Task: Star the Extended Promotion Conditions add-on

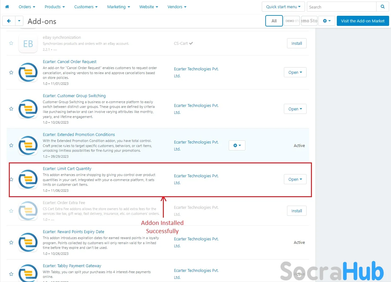Action: pos(11,145)
